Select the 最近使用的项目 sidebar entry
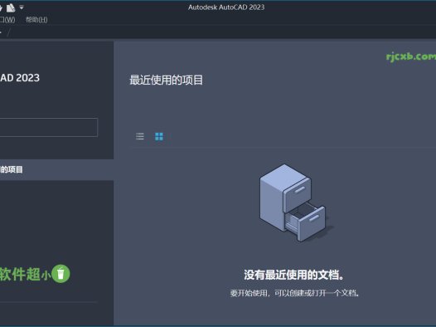The height and width of the screenshot is (327, 436). pyautogui.click(x=56, y=169)
